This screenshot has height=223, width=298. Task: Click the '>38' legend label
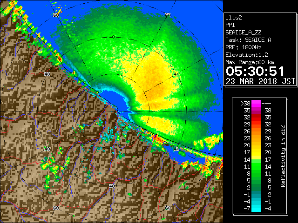pos(245,104)
